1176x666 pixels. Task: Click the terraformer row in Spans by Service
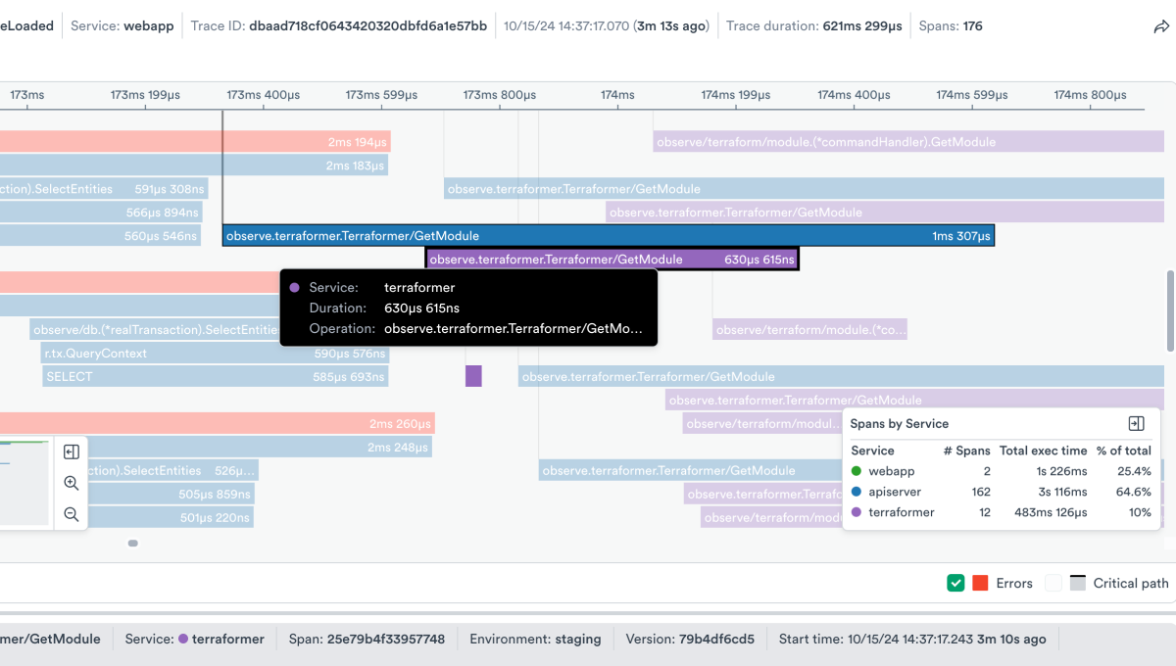tap(1001, 512)
